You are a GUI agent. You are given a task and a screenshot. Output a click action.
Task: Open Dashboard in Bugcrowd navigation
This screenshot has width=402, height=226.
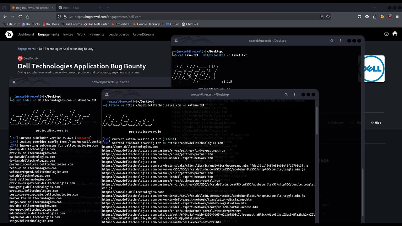tap(25, 34)
